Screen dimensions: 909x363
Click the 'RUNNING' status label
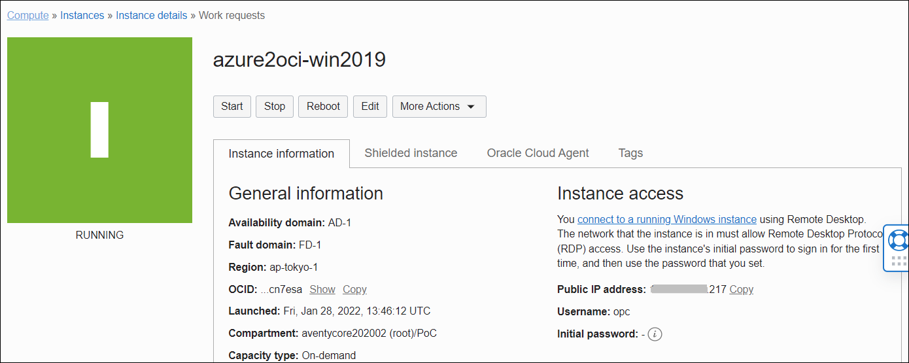pyautogui.click(x=99, y=235)
